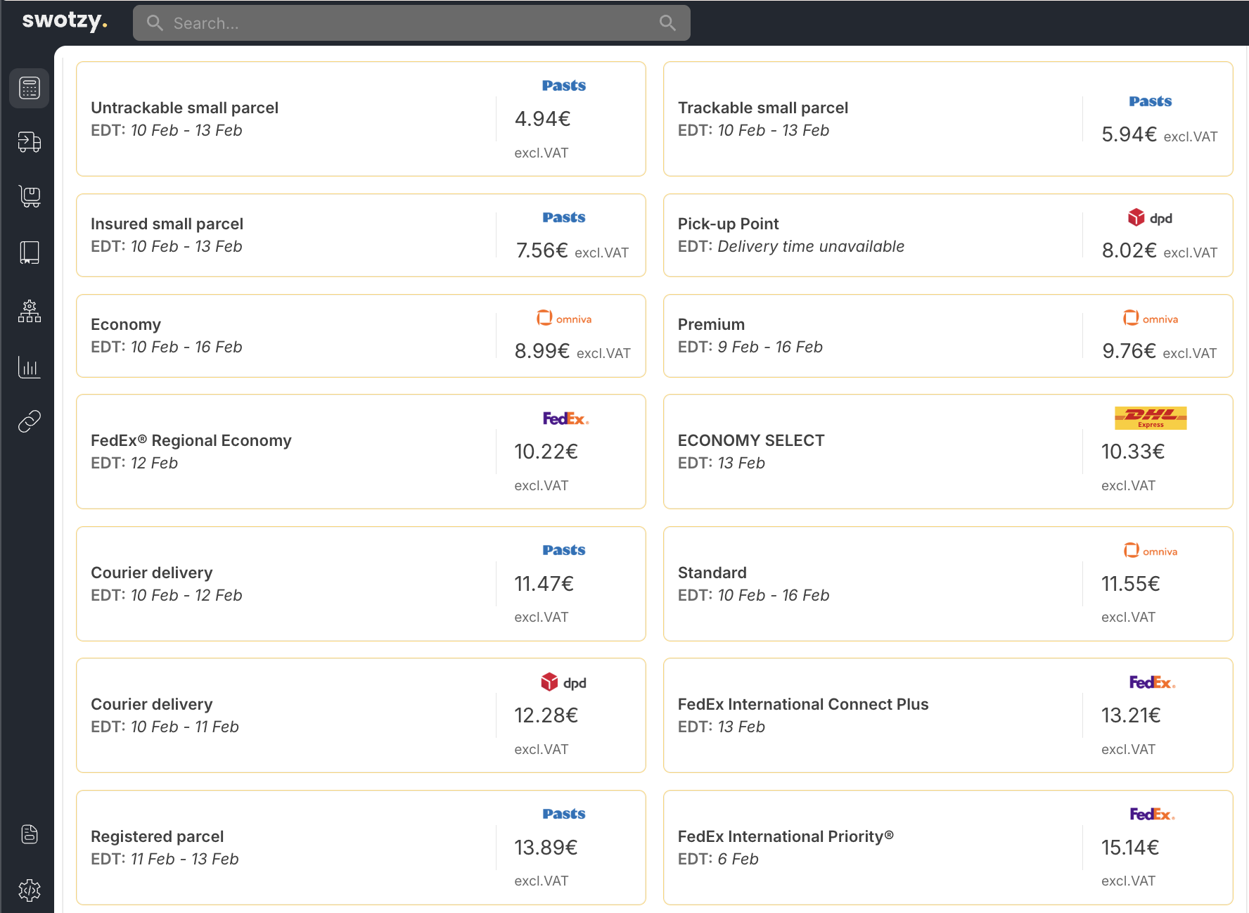Screen dimensions: 1249x913
Task: Open the analytics bar chart sidebar icon
Action: point(30,367)
